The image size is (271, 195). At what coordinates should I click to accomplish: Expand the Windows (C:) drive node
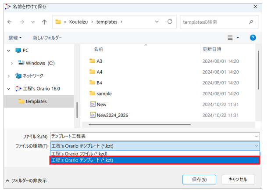tap(11, 64)
